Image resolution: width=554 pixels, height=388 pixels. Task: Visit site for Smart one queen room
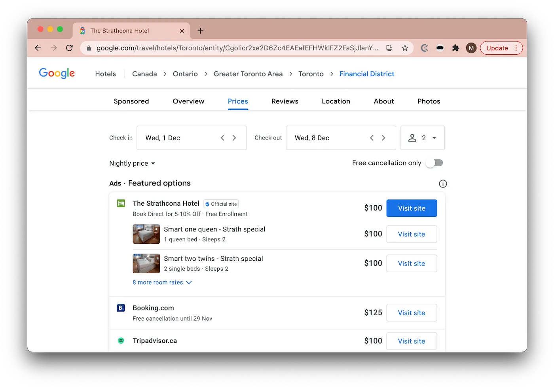412,234
